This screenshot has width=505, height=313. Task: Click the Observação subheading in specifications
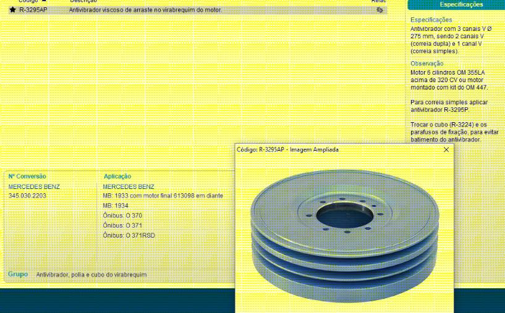(427, 64)
